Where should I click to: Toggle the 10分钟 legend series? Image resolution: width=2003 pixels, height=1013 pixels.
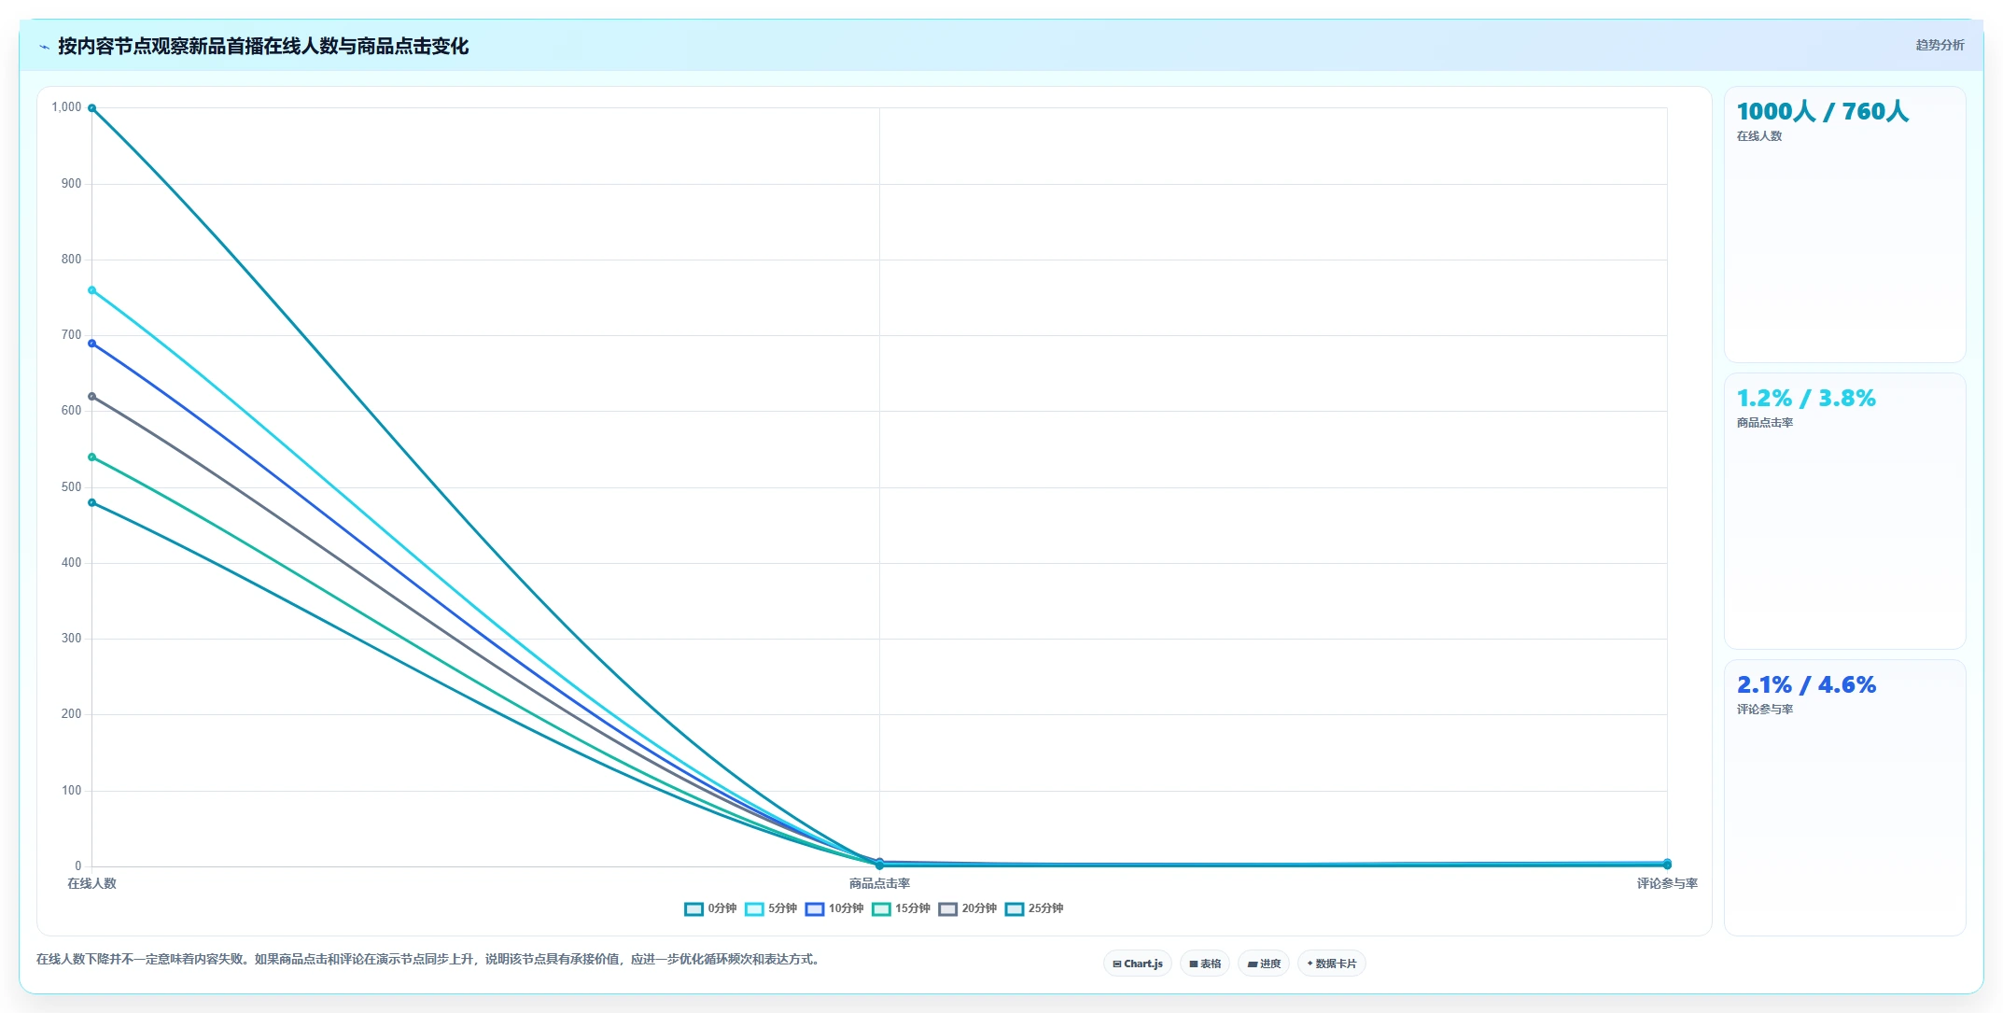[834, 908]
